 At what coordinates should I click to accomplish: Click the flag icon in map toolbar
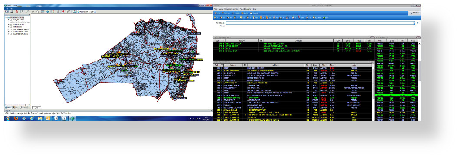(54, 12)
